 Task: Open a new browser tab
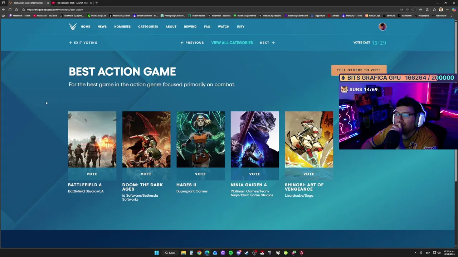pos(96,3)
